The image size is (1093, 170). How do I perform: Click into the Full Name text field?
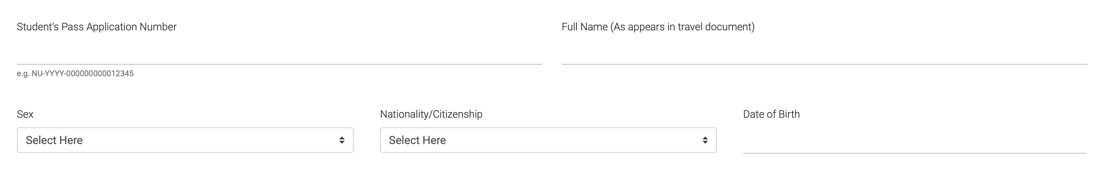[824, 53]
